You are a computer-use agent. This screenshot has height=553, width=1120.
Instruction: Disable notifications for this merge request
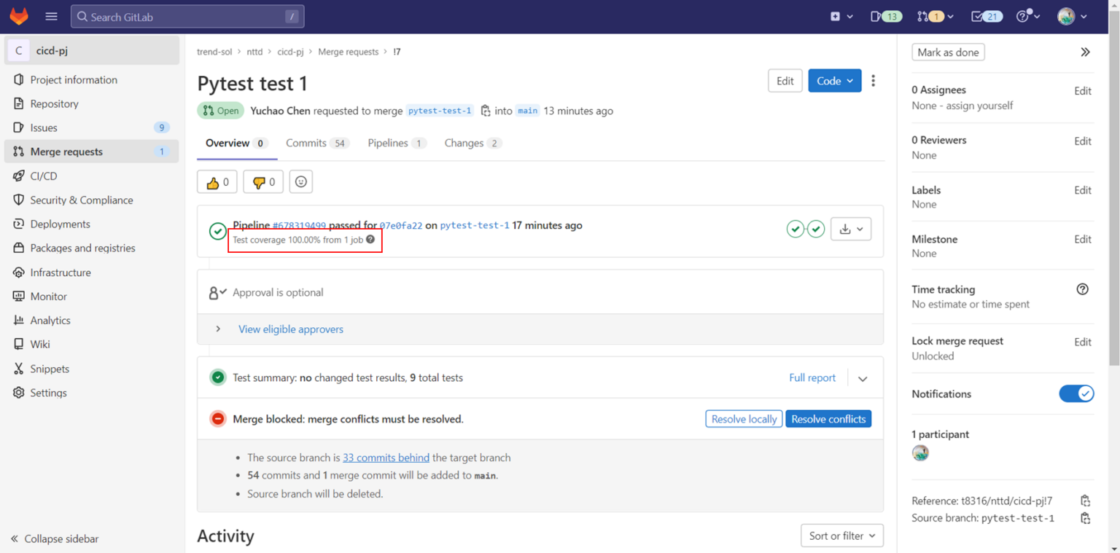pos(1077,393)
